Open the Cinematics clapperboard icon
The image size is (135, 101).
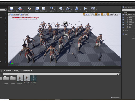[68, 8]
